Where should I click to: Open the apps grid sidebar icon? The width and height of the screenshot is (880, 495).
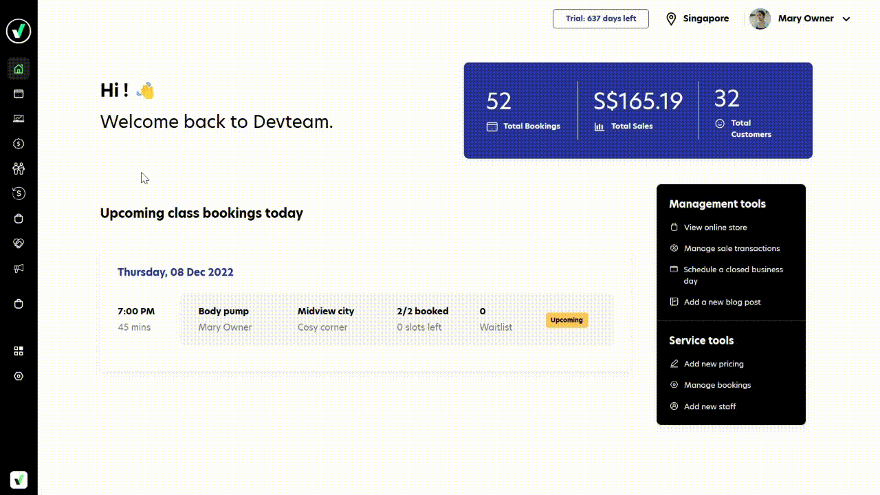(19, 351)
